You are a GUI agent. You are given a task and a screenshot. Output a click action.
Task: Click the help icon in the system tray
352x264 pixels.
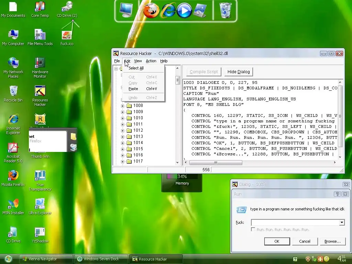295,259
